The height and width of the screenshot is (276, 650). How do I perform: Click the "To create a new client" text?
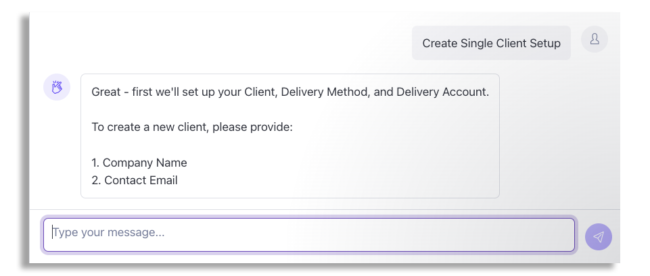coord(149,127)
